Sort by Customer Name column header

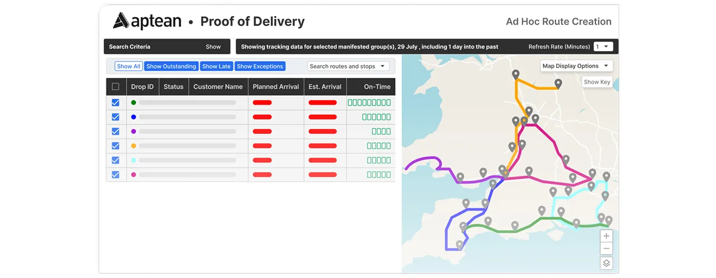click(x=218, y=87)
